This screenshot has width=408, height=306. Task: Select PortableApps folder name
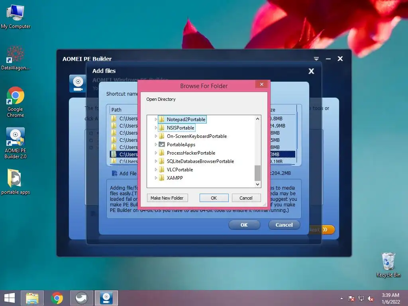coord(181,144)
